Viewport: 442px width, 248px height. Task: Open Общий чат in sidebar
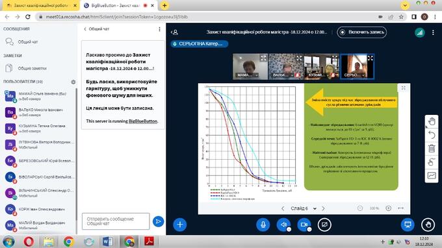[27, 42]
